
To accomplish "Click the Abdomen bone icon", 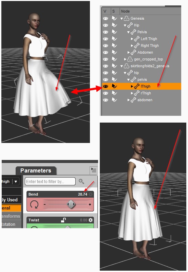I will [133, 52].
